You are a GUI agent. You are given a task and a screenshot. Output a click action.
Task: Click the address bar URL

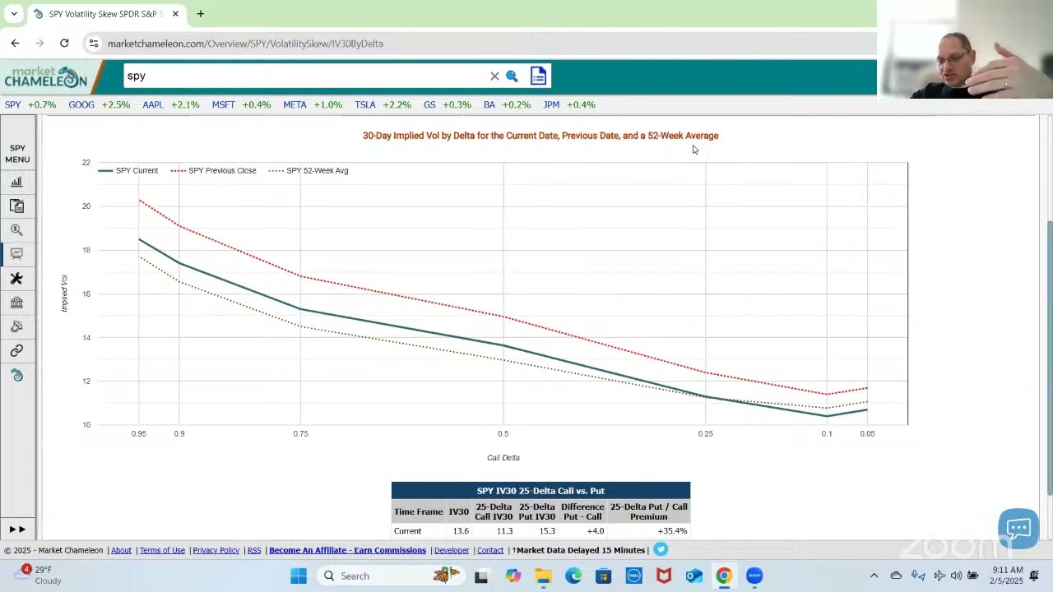click(x=245, y=44)
